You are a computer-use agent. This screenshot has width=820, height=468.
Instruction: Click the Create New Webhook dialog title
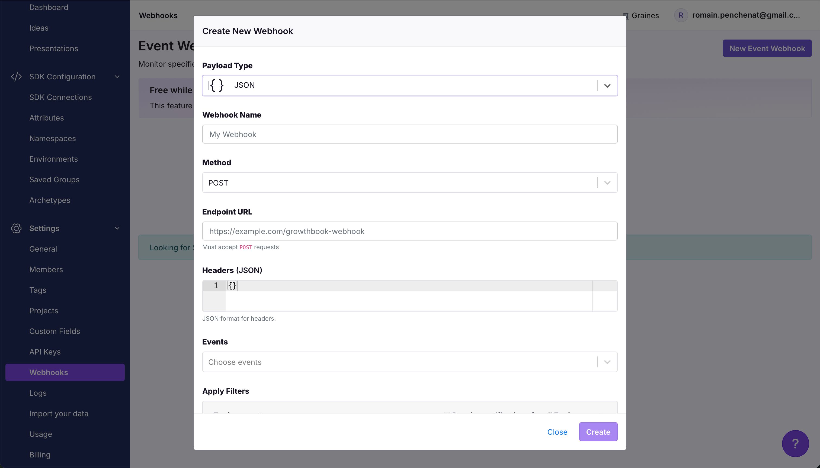(x=248, y=31)
